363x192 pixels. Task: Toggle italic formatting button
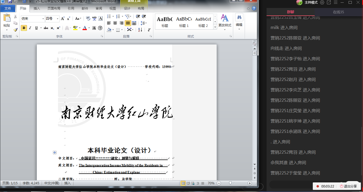pyautogui.click(x=30, y=28)
